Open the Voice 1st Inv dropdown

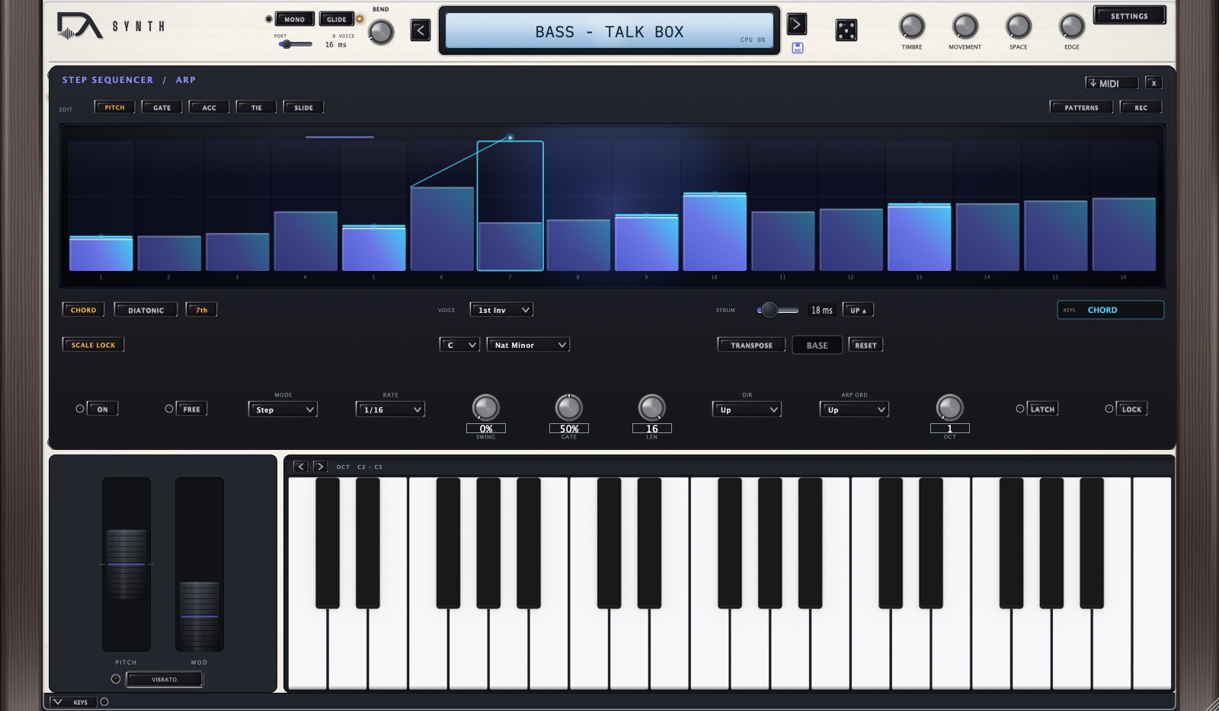(501, 310)
